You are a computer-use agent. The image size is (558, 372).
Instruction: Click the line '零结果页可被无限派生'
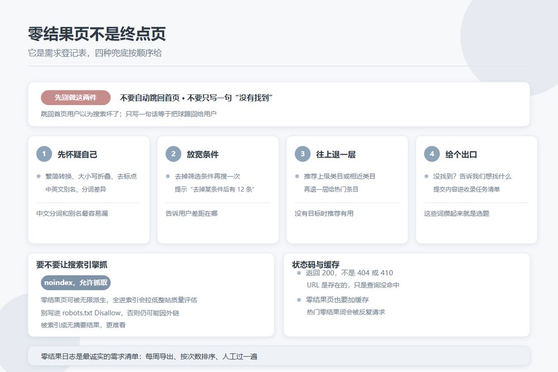pos(74,300)
